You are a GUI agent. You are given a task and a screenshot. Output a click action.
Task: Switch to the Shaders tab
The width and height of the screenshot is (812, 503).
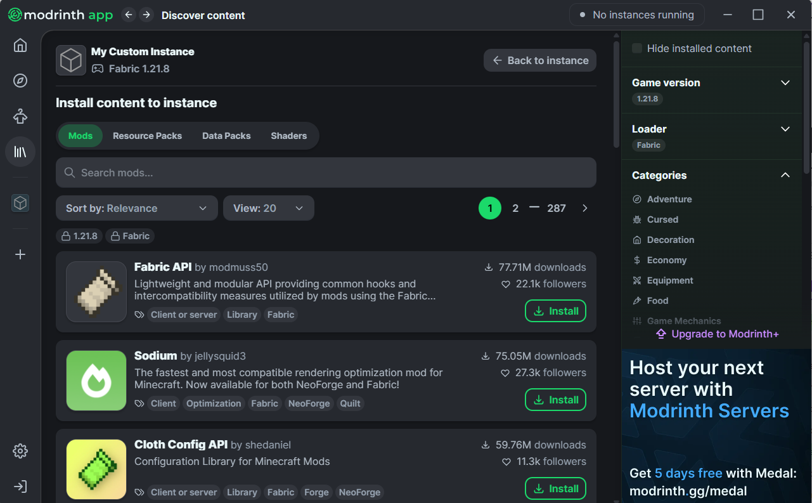pos(288,136)
